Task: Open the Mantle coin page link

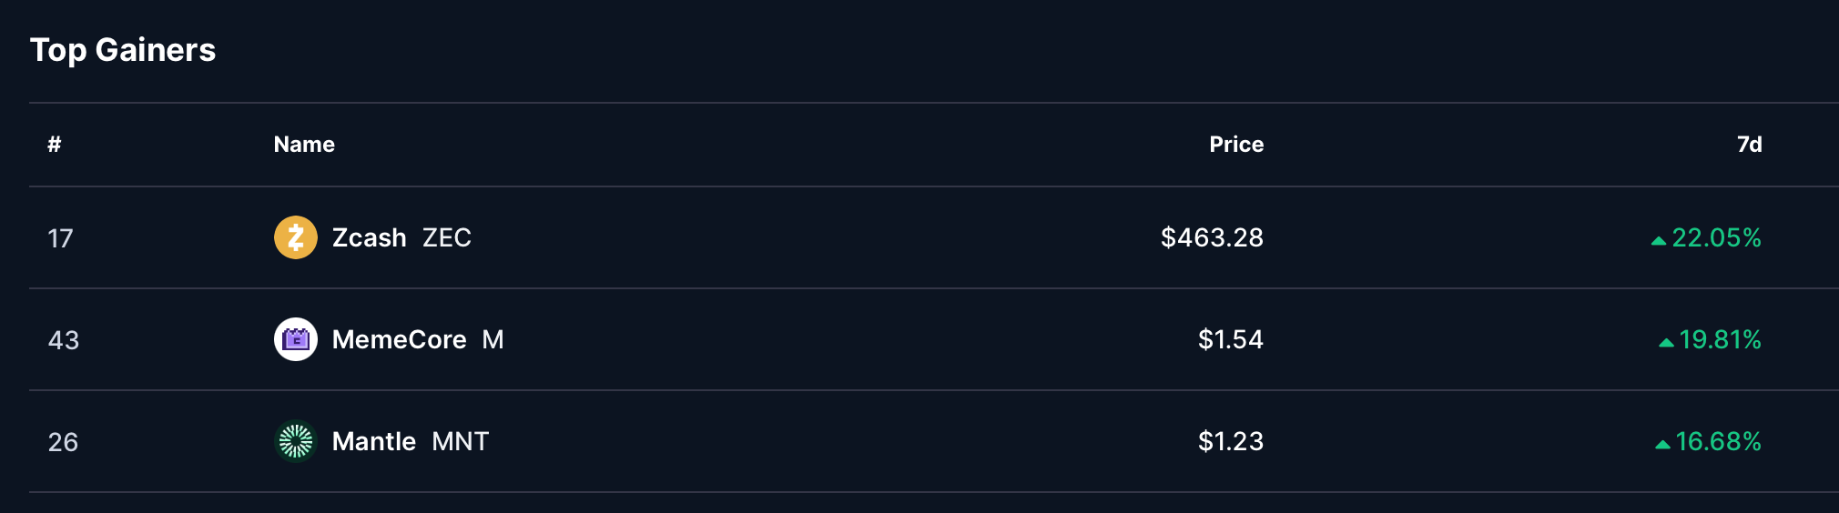Action: 373,441
